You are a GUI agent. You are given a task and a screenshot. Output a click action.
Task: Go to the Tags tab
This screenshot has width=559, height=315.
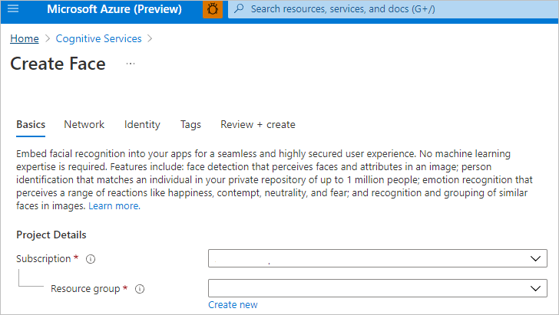click(190, 124)
